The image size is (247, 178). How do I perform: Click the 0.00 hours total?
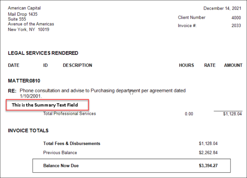(x=189, y=114)
